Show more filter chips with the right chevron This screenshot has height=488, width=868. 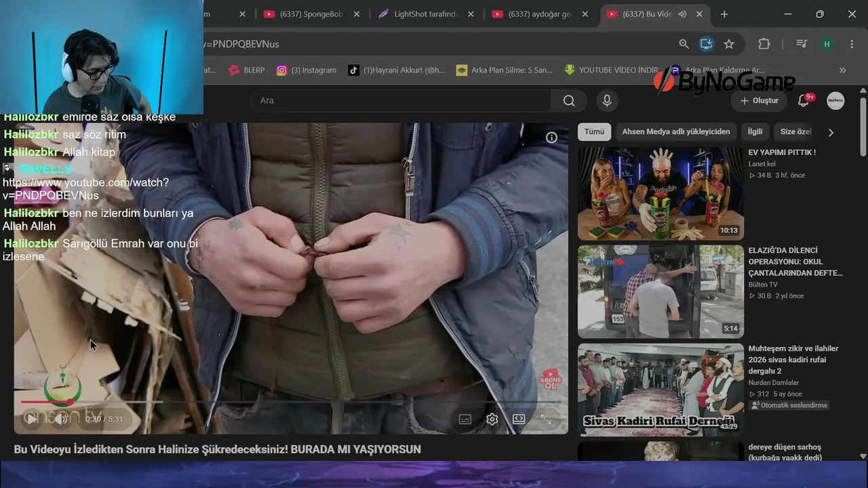coord(831,132)
